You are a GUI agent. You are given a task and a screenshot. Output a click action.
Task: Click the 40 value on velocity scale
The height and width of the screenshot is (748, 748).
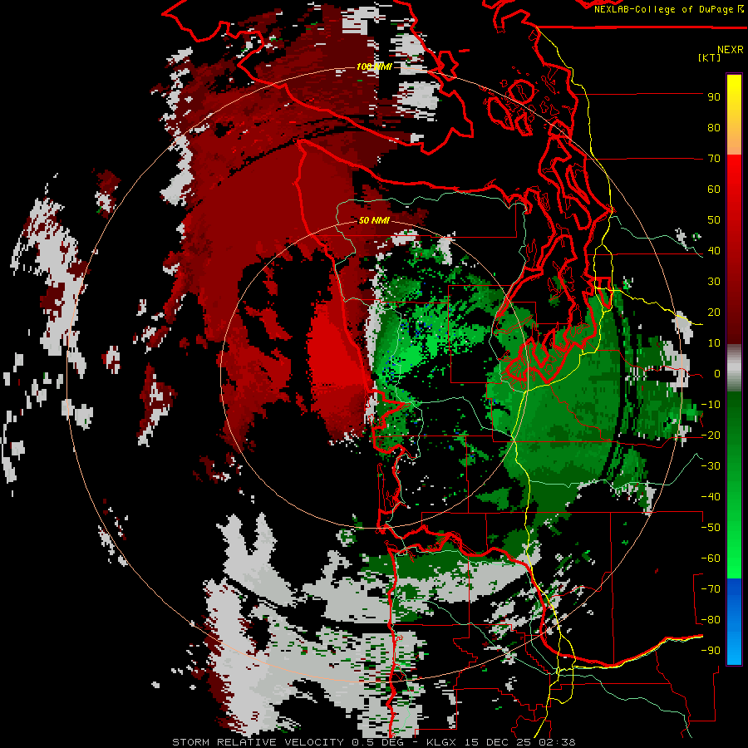tap(714, 251)
